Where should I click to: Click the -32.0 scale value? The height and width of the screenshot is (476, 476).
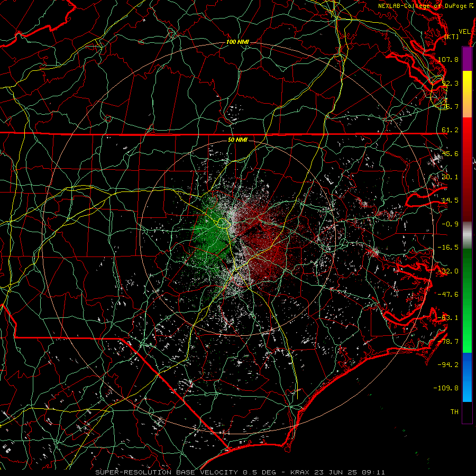(448, 271)
